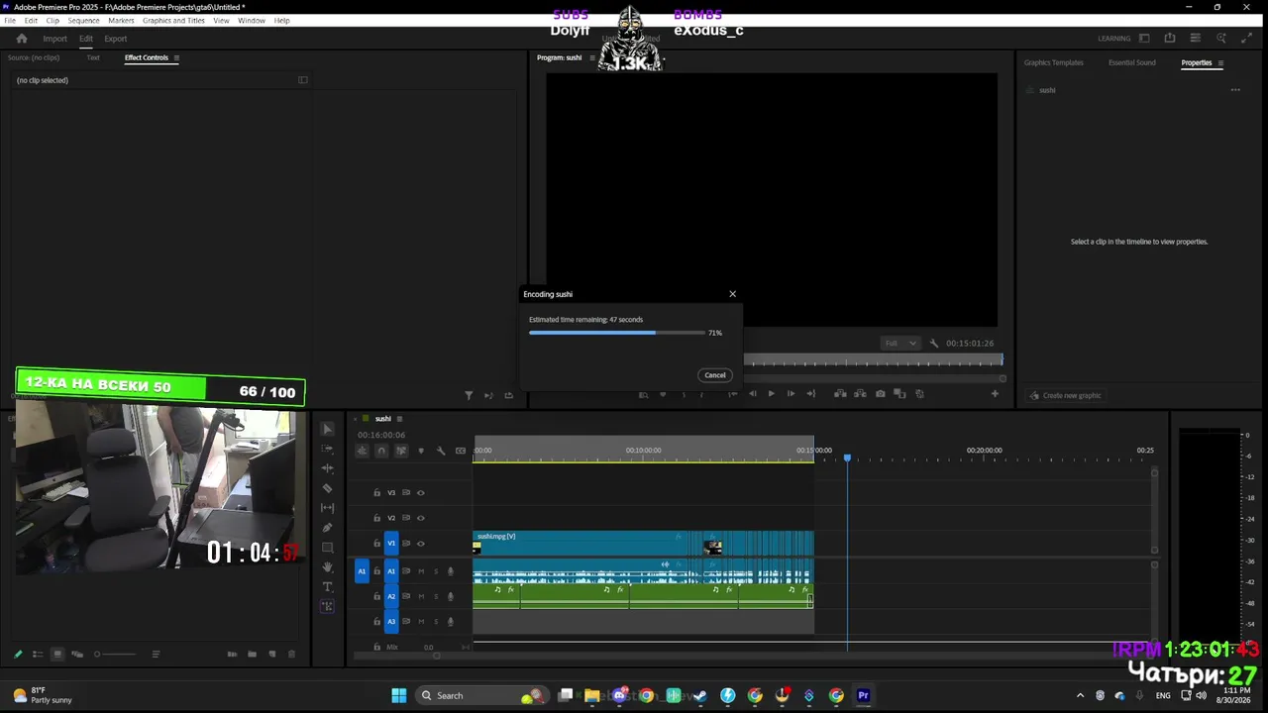Select the Hand tool

pyautogui.click(x=328, y=567)
